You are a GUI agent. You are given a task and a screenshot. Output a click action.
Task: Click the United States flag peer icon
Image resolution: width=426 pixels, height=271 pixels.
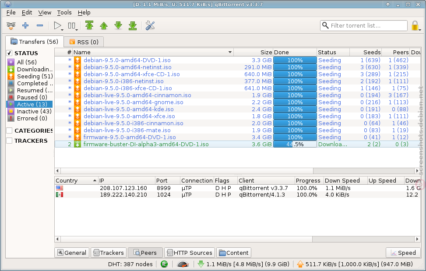pos(60,188)
